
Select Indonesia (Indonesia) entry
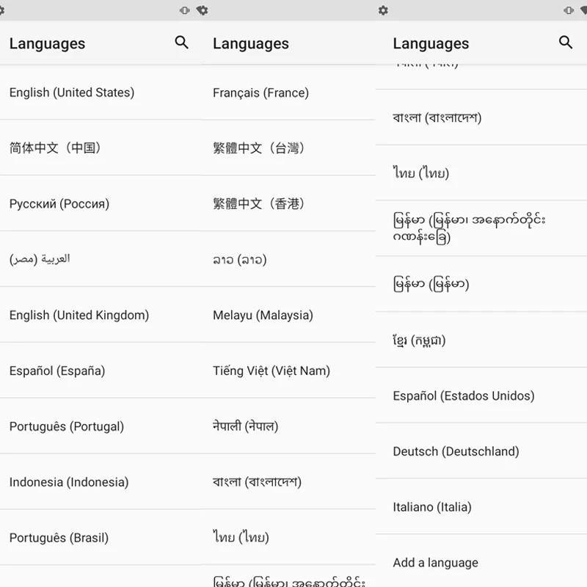[x=101, y=482]
